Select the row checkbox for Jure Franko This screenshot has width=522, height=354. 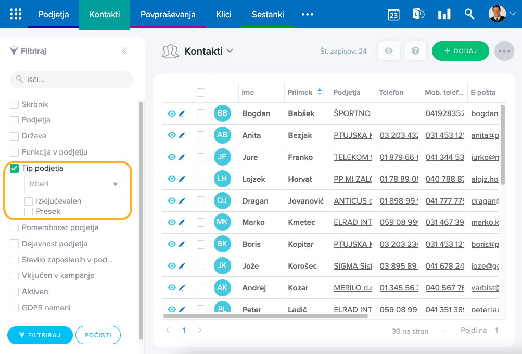pyautogui.click(x=201, y=157)
